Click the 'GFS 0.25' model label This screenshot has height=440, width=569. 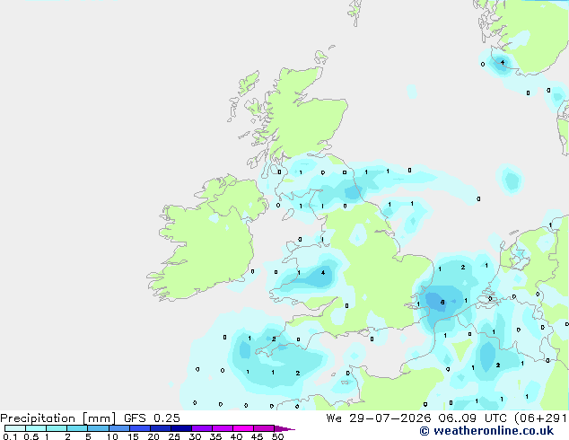(x=152, y=418)
